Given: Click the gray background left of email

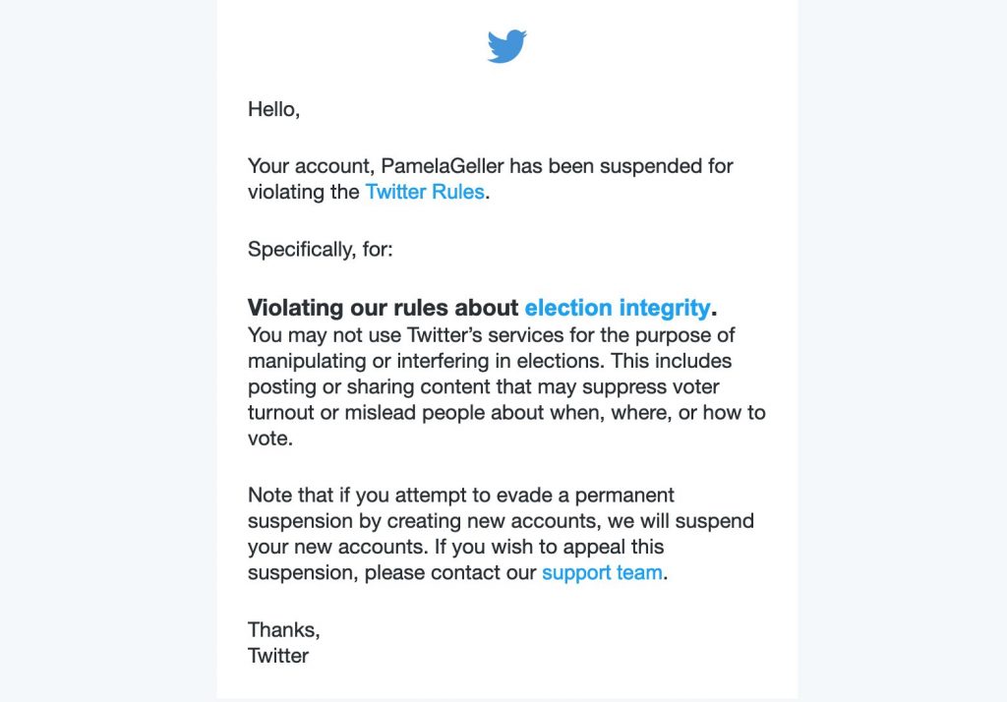Looking at the screenshot, I should [x=108, y=351].
